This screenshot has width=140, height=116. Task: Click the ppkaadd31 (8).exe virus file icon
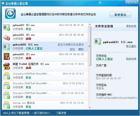(7, 37)
